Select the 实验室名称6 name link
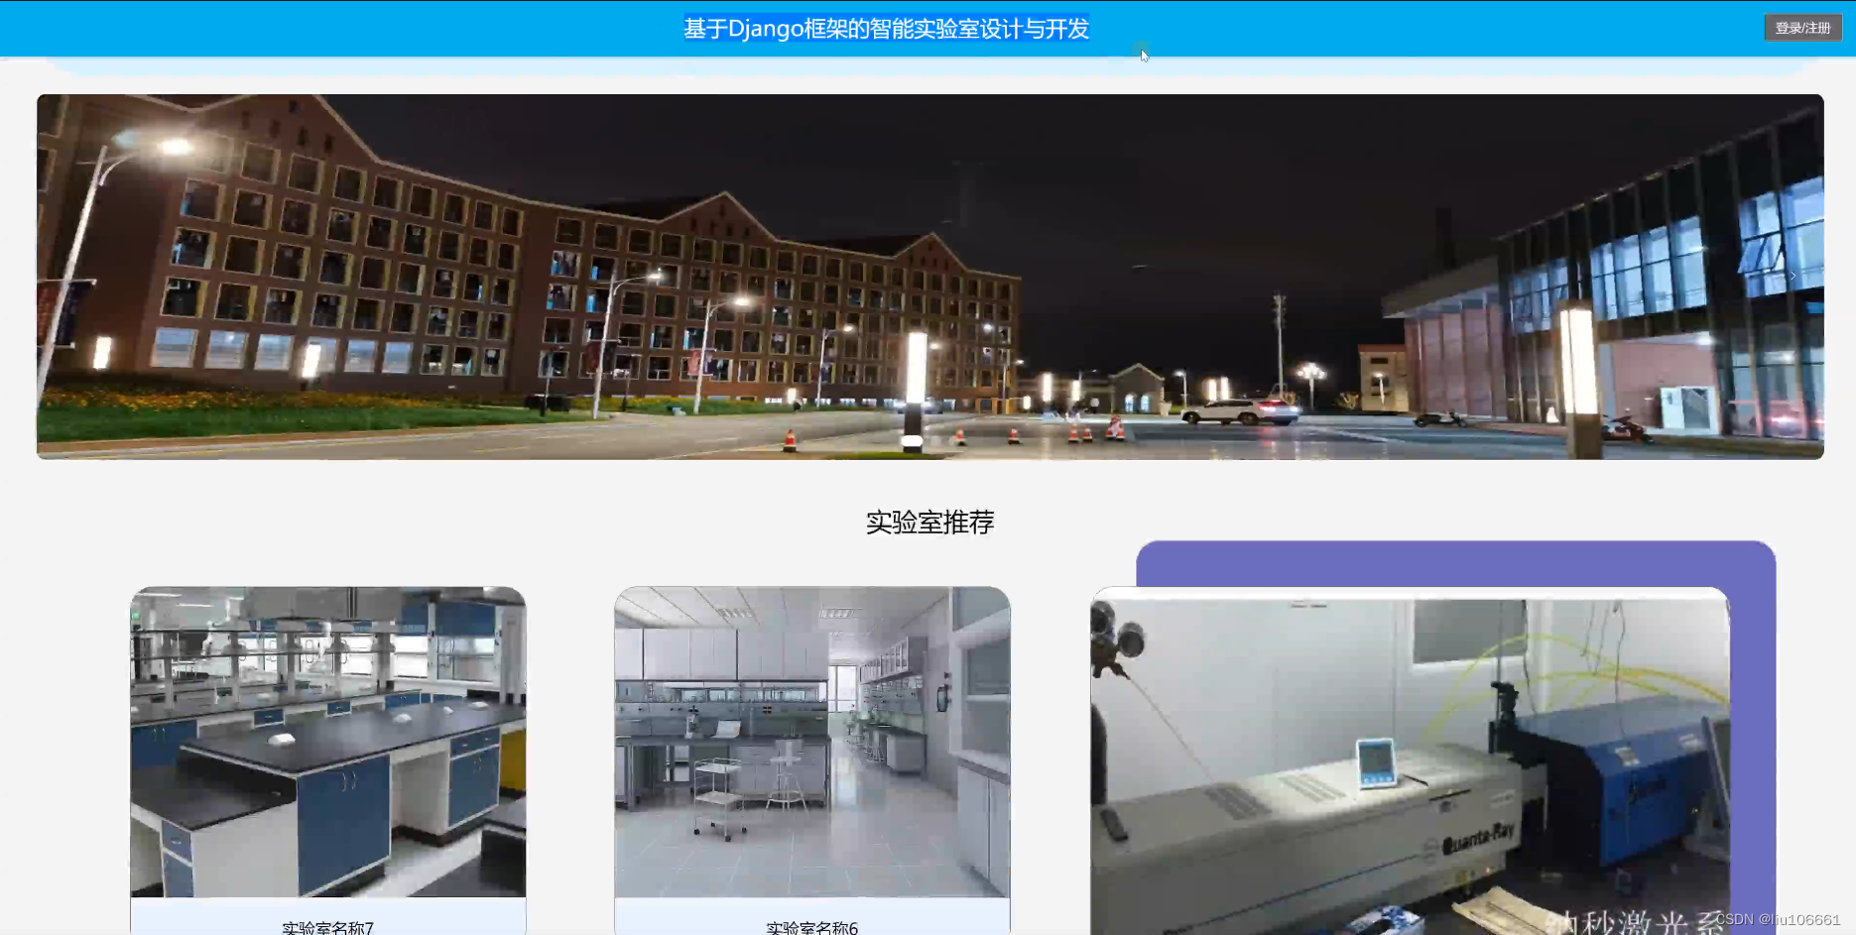The height and width of the screenshot is (935, 1856). pos(812,928)
